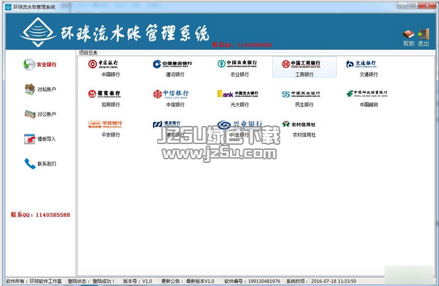Open 对私账户 in the sidebar

tap(40, 90)
